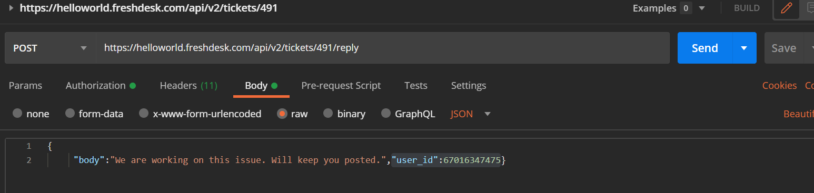The width and height of the screenshot is (814, 193).
Task: Select x-www-form-urlencoded body option
Action: click(x=200, y=114)
